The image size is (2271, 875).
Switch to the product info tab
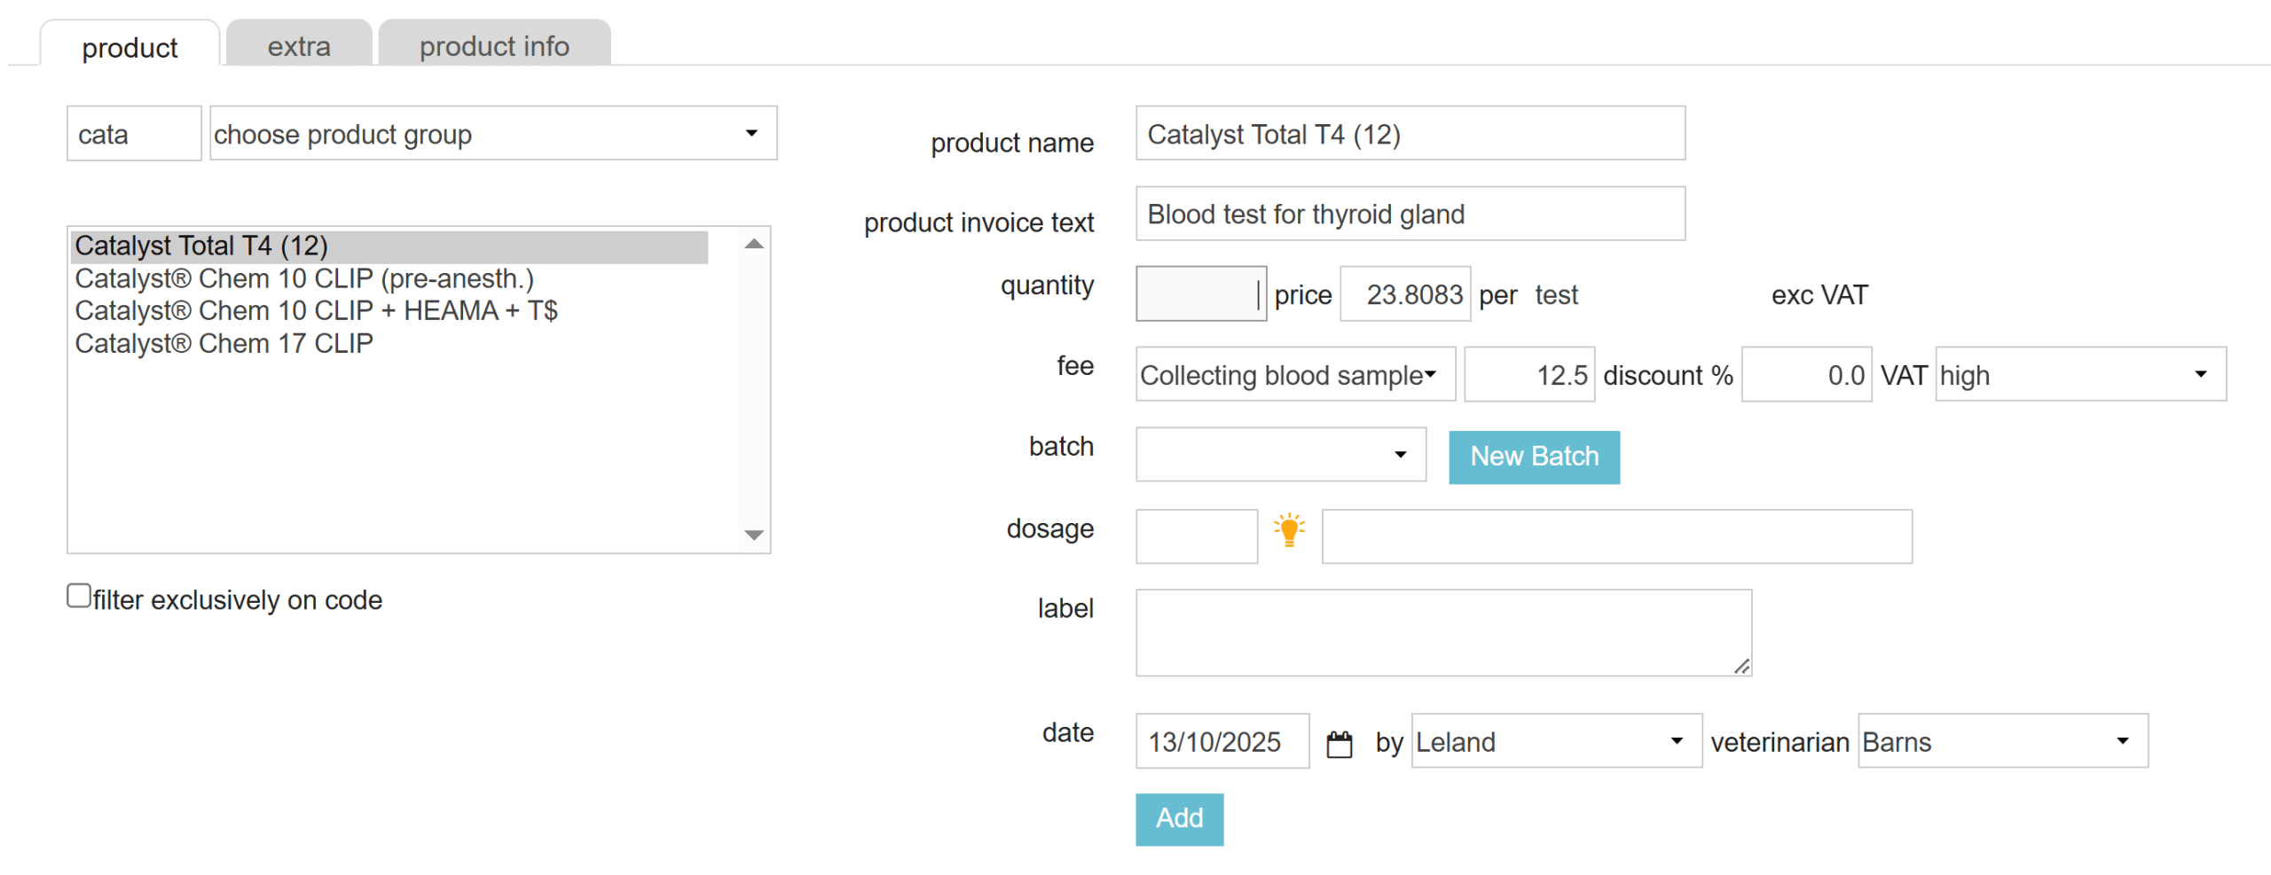pos(494,45)
